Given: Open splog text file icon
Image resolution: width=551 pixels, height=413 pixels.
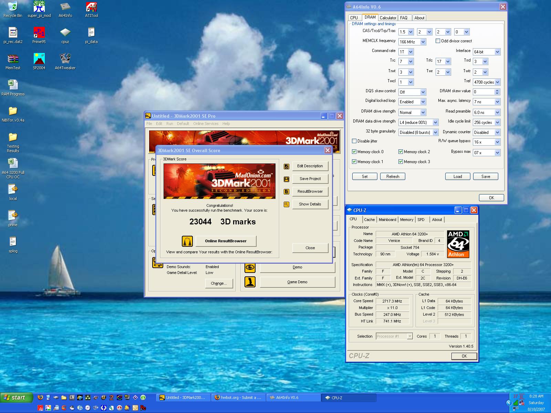Looking at the screenshot, I should point(13,245).
